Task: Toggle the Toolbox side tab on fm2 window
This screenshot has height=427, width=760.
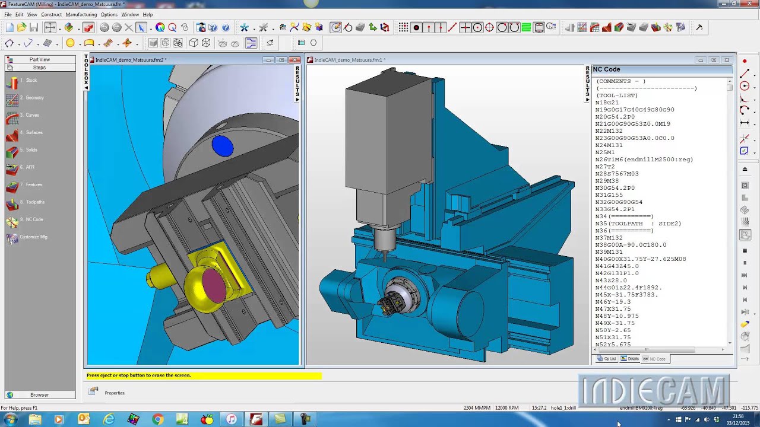Action: (x=86, y=72)
